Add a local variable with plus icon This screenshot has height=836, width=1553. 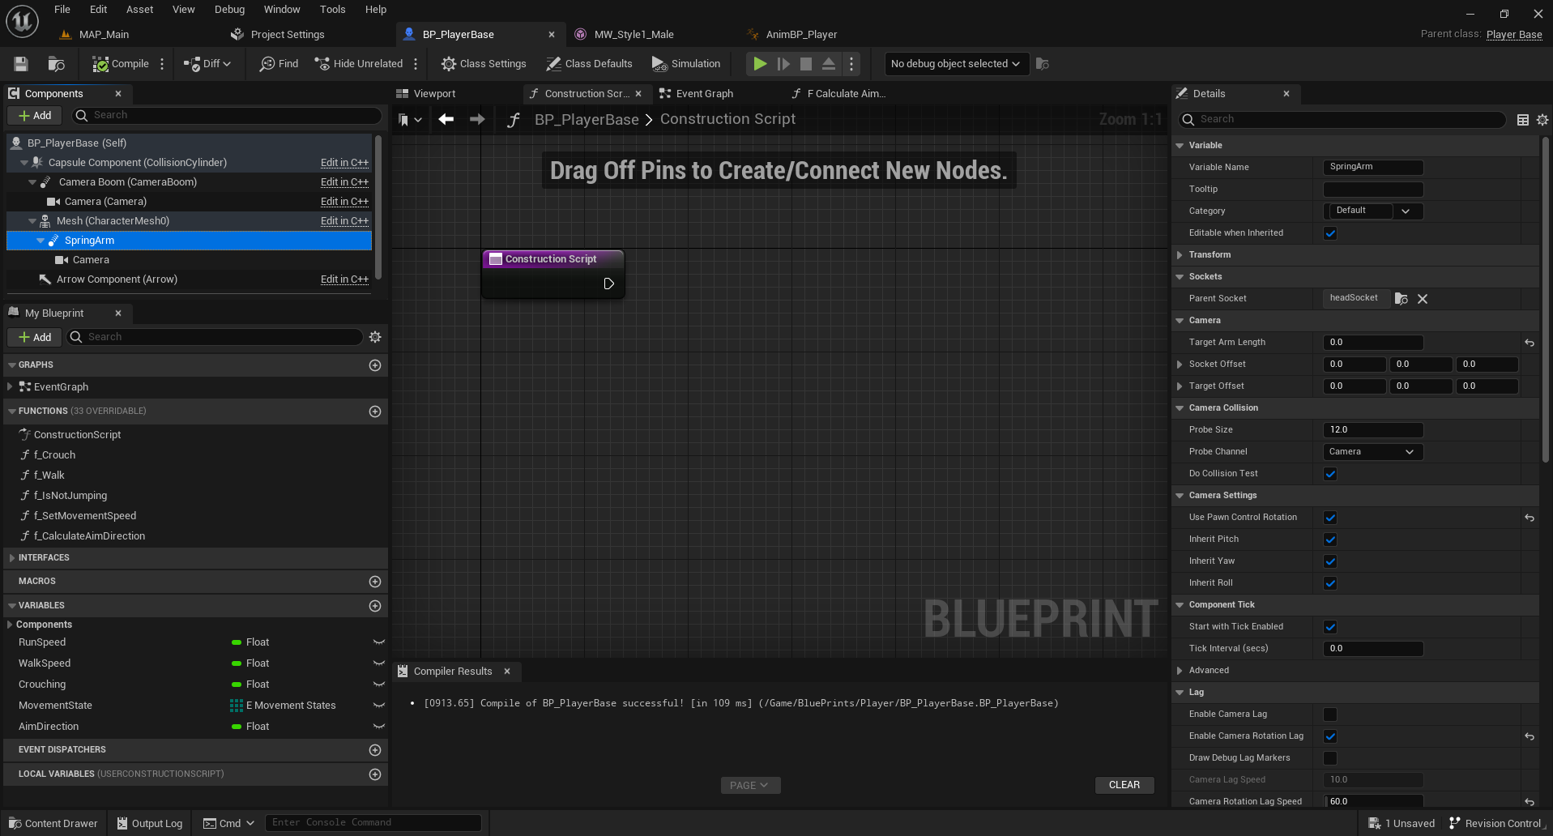coord(375,774)
